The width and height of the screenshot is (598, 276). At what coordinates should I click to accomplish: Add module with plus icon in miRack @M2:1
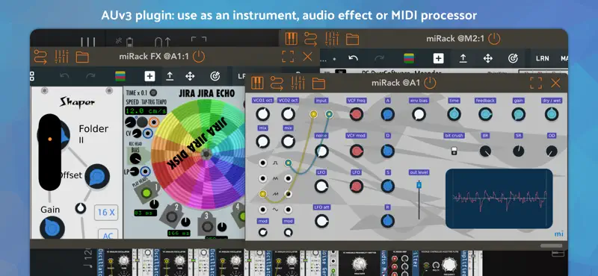pos(438,58)
